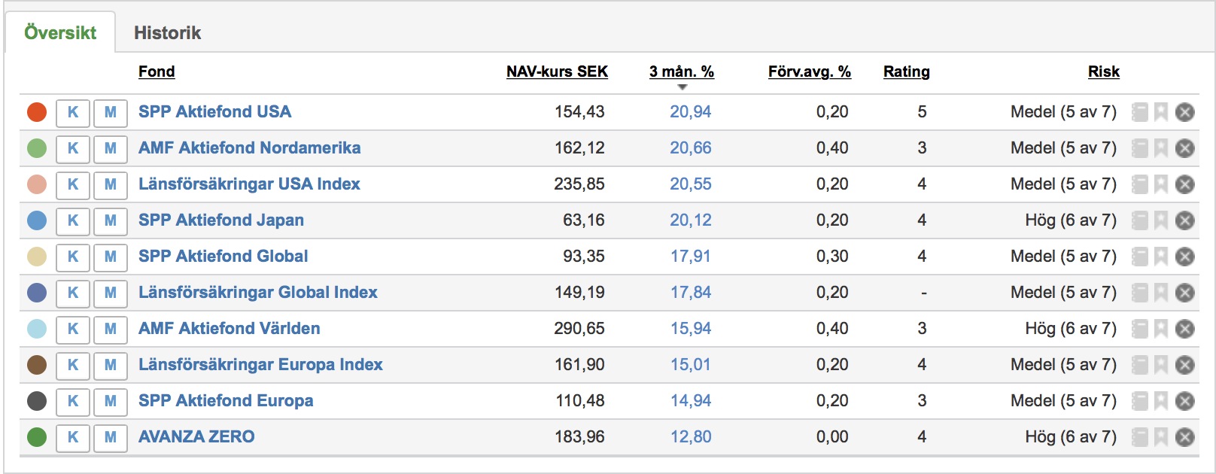The image size is (1216, 474).
Task: Click the red color dot for SPP Aktiefond USA
Action: 37,112
